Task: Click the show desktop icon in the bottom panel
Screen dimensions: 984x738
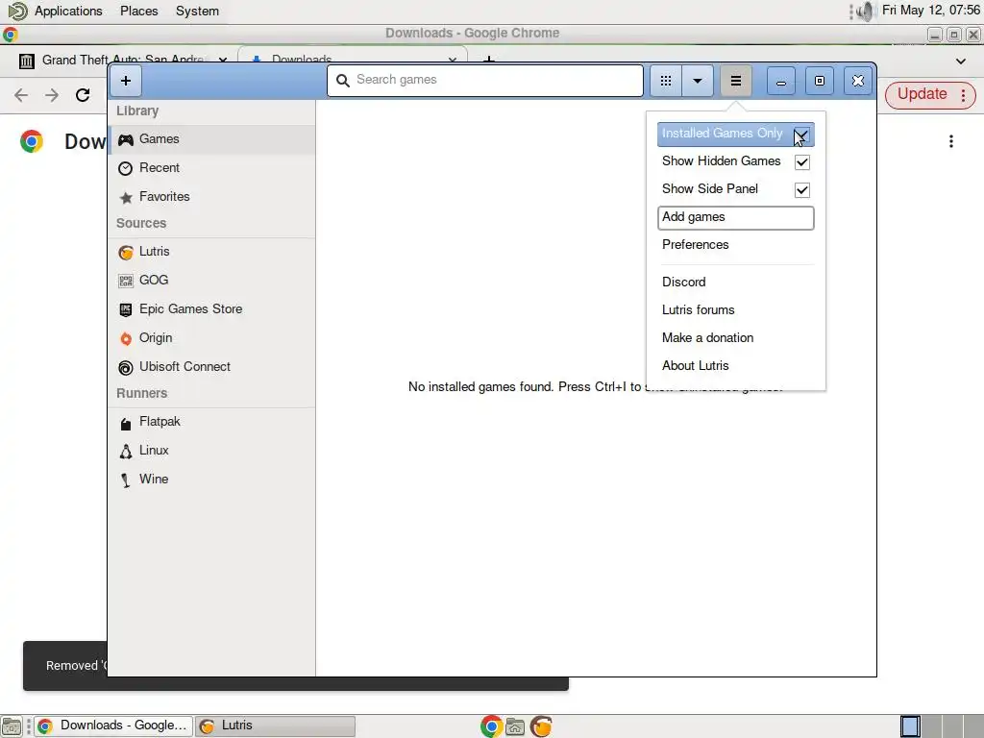Action: click(12, 726)
